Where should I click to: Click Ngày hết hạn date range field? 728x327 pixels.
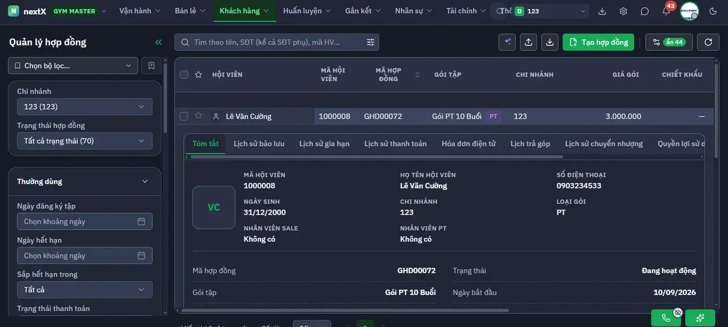[85, 255]
